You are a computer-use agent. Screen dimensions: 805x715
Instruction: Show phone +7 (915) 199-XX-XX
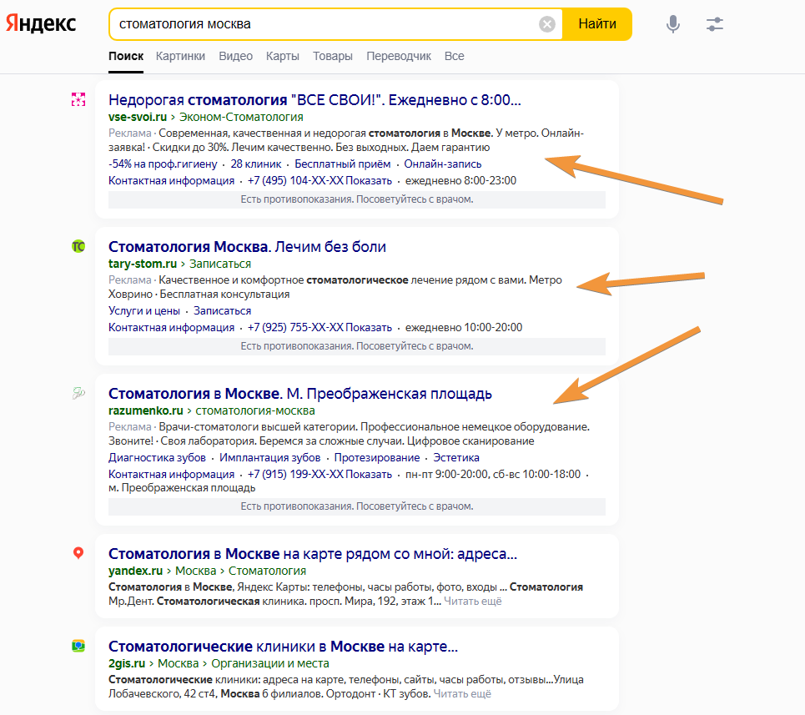coord(319,474)
